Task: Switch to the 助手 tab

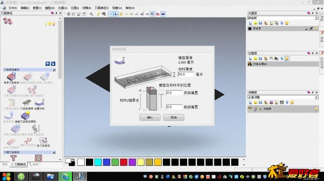Action: (x=34, y=164)
